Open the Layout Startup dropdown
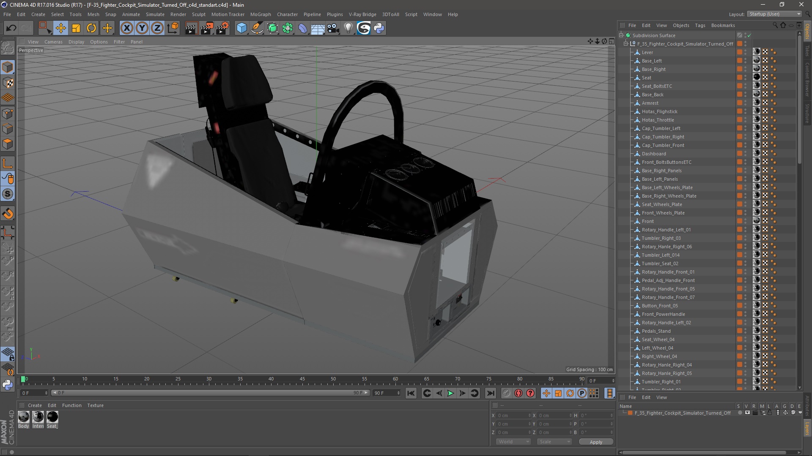This screenshot has width=812, height=456. [774, 14]
